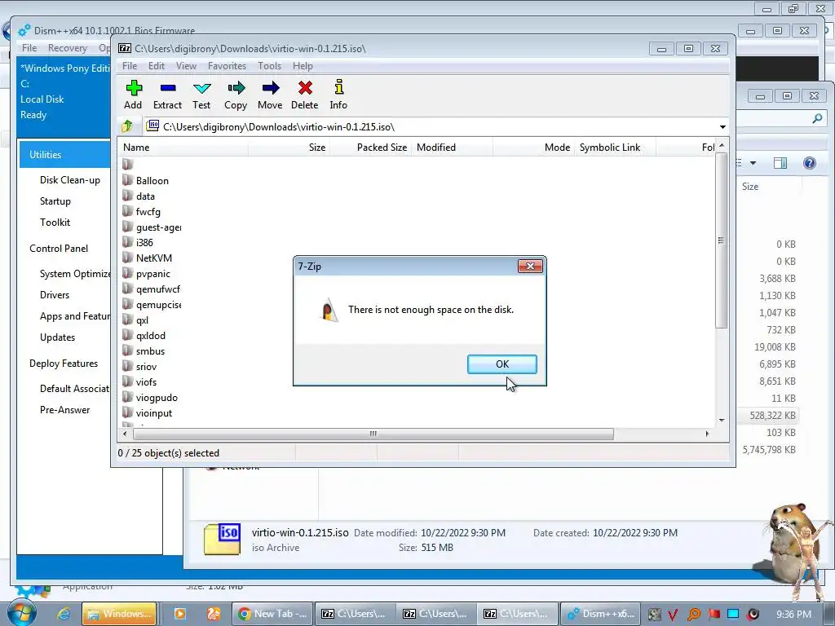This screenshot has width=835, height=626.
Task: Close the 7-Zip error dialog
Action: (530, 267)
